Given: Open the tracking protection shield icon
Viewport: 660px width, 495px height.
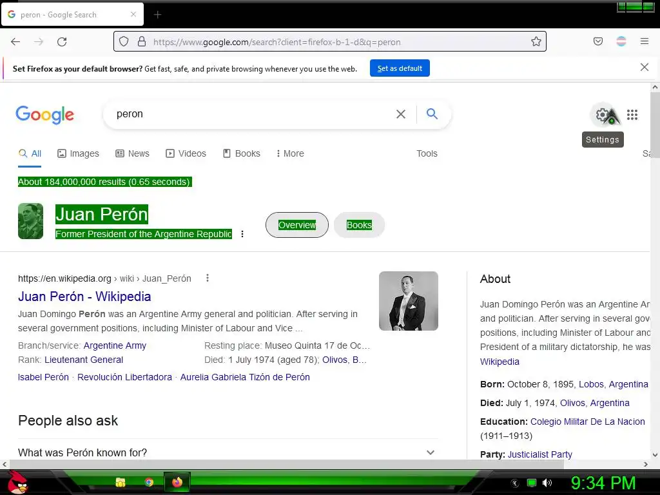Looking at the screenshot, I should [123, 42].
